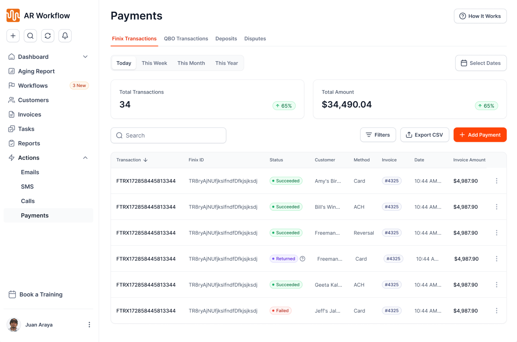Click the Workflows flag icon

point(11,85)
